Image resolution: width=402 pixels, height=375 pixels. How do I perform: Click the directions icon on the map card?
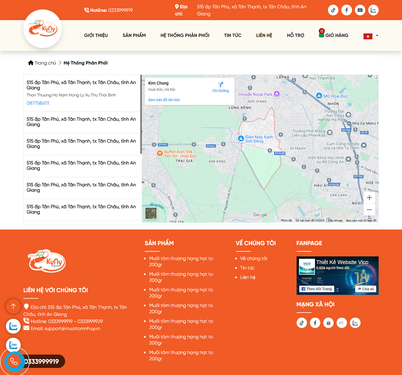(221, 85)
